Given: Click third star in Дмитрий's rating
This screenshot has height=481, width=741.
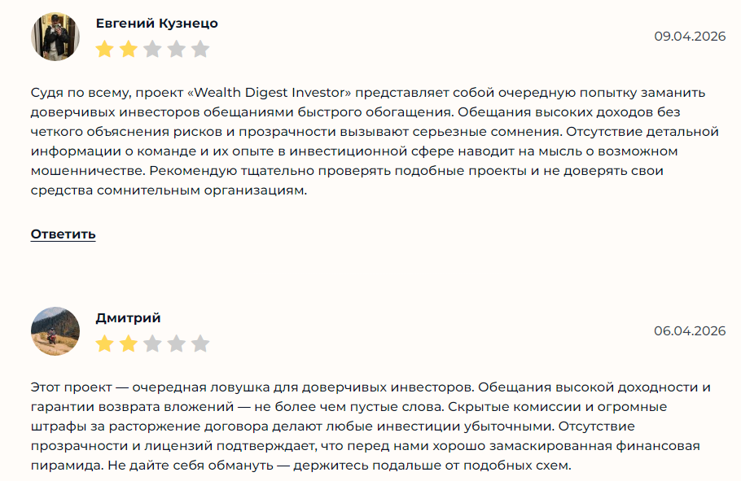Looking at the screenshot, I should [152, 343].
